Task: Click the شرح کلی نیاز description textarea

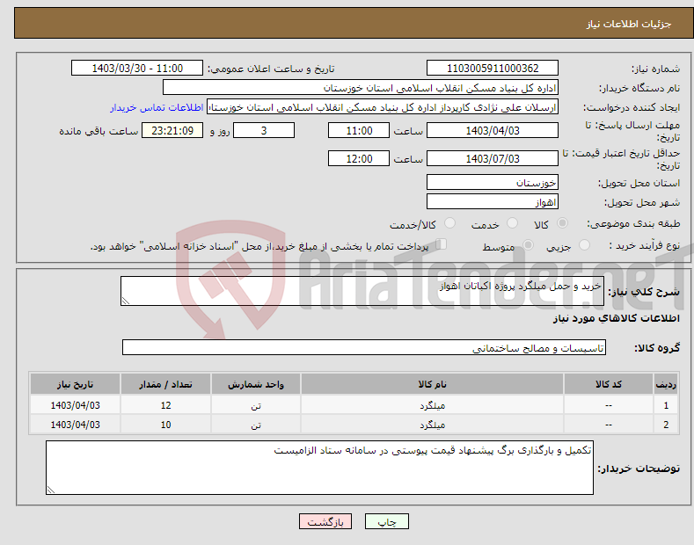Action: click(x=362, y=291)
